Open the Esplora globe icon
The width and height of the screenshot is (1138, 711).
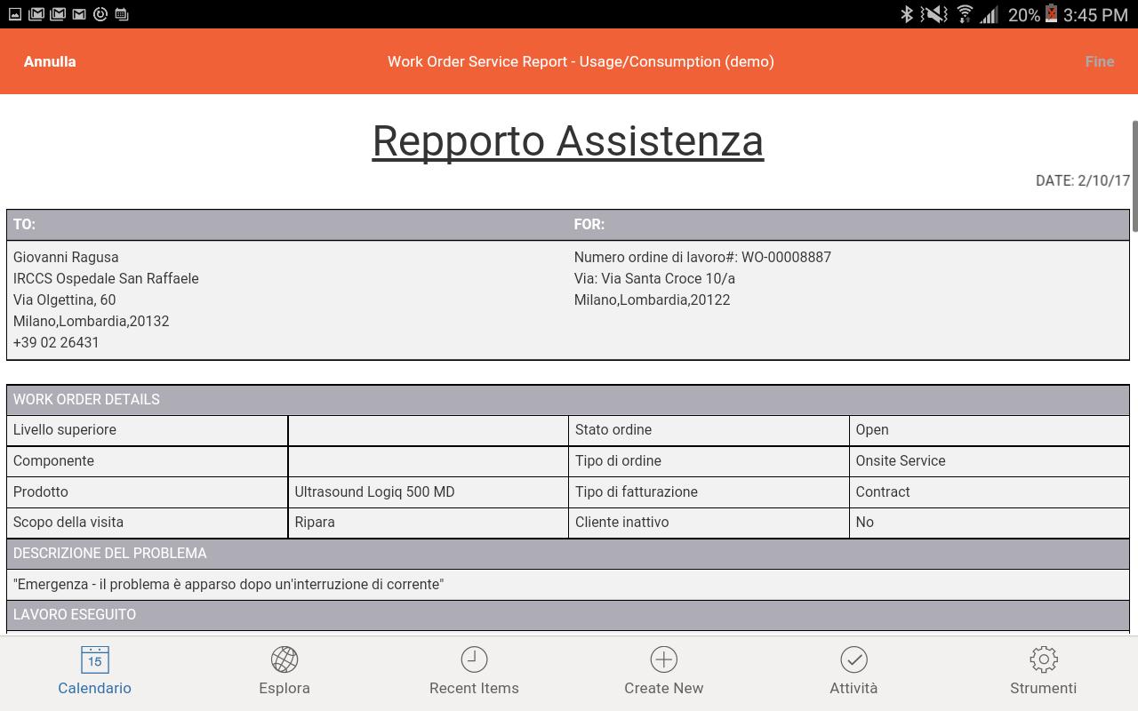tap(284, 659)
